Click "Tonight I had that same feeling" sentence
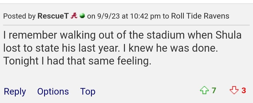Screen dimensions: 253x103 pyautogui.click(x=77, y=61)
